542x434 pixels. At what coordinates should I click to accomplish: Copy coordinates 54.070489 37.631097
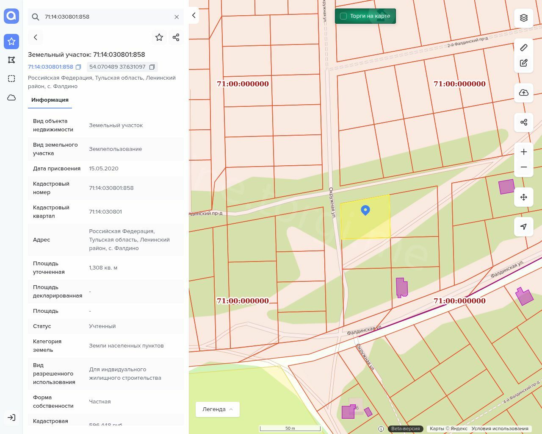tap(152, 67)
